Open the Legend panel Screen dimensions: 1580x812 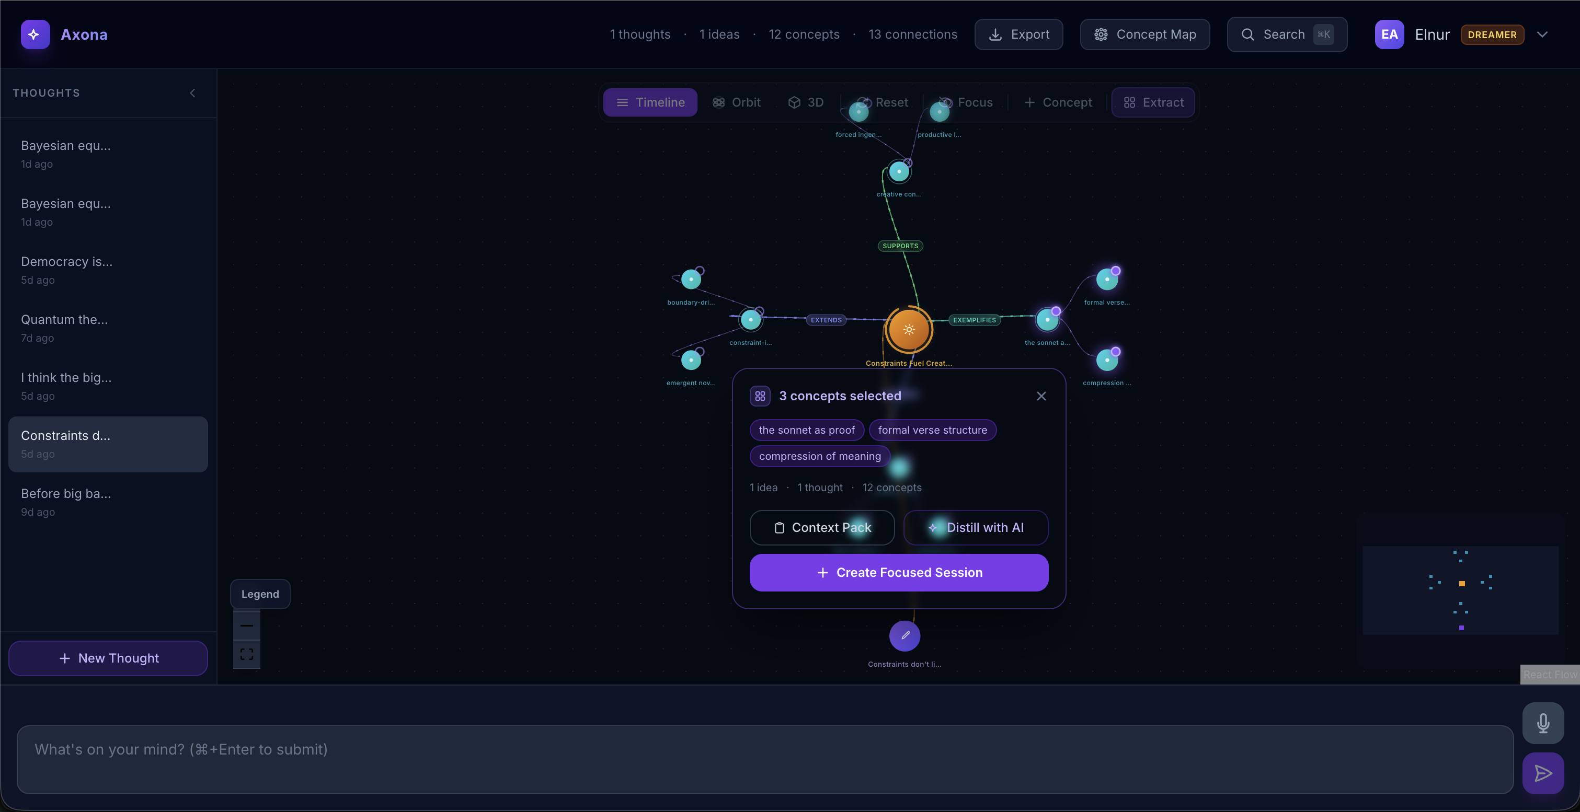tap(260, 594)
